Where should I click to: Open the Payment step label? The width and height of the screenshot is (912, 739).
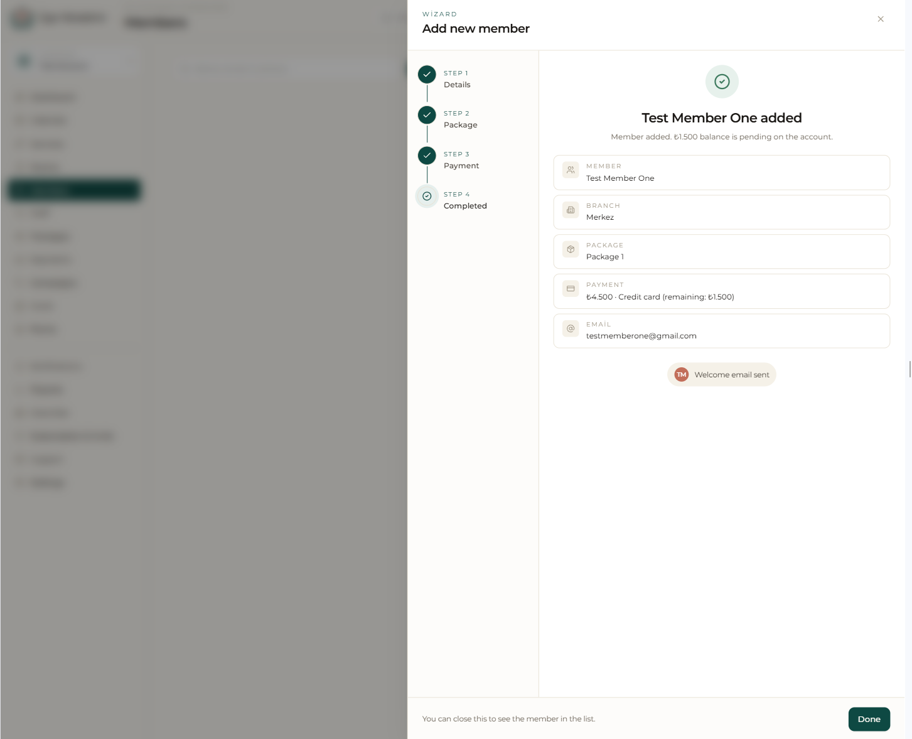[x=461, y=166]
